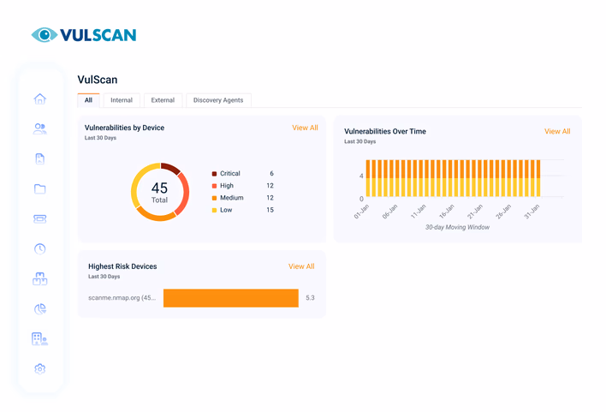Click the scanme.nmap.org device name

coord(122,298)
